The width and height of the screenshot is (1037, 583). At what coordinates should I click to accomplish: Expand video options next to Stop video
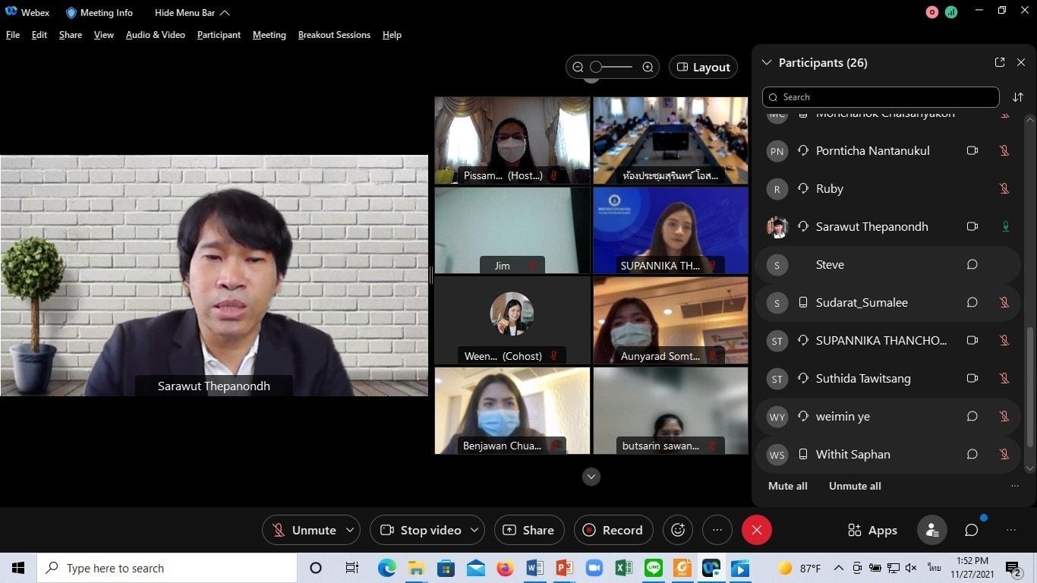pos(475,530)
